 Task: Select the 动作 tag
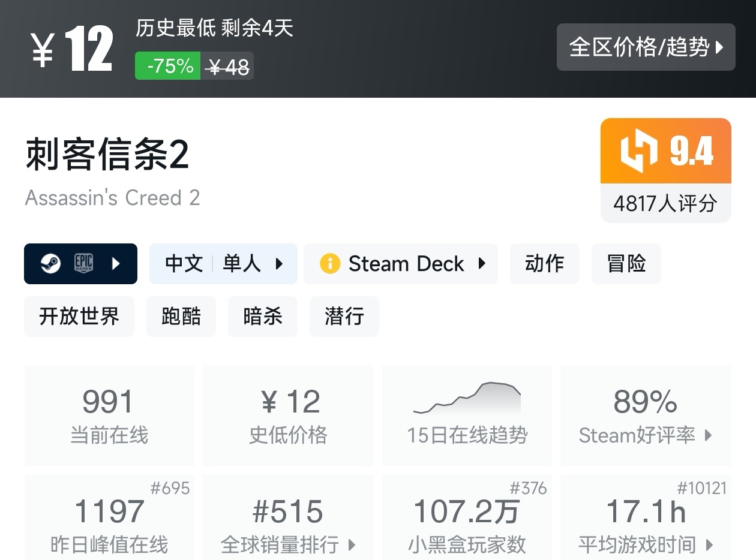coord(544,264)
